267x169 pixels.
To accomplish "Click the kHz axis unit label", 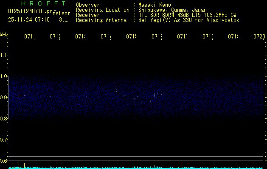I will 4,35.
